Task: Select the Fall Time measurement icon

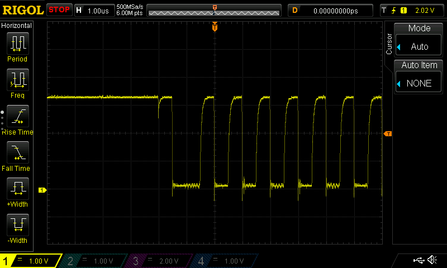Action: point(18,152)
